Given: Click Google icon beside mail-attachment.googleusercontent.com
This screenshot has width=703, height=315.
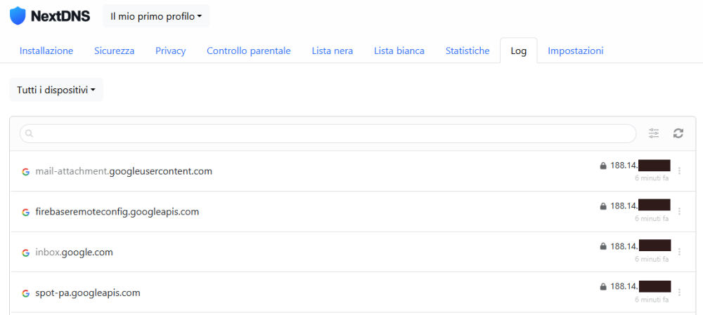Looking at the screenshot, I should 26,171.
